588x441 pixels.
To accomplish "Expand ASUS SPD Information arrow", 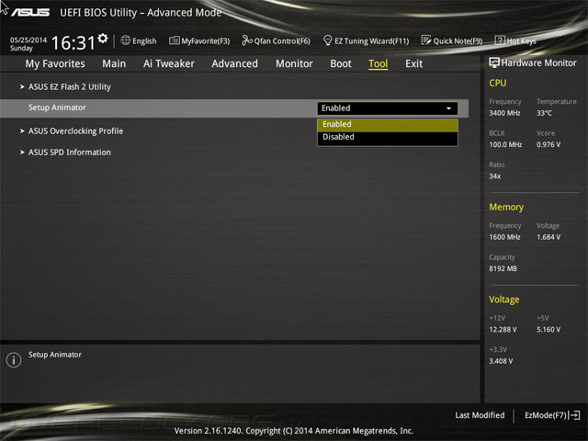I will click(x=22, y=153).
